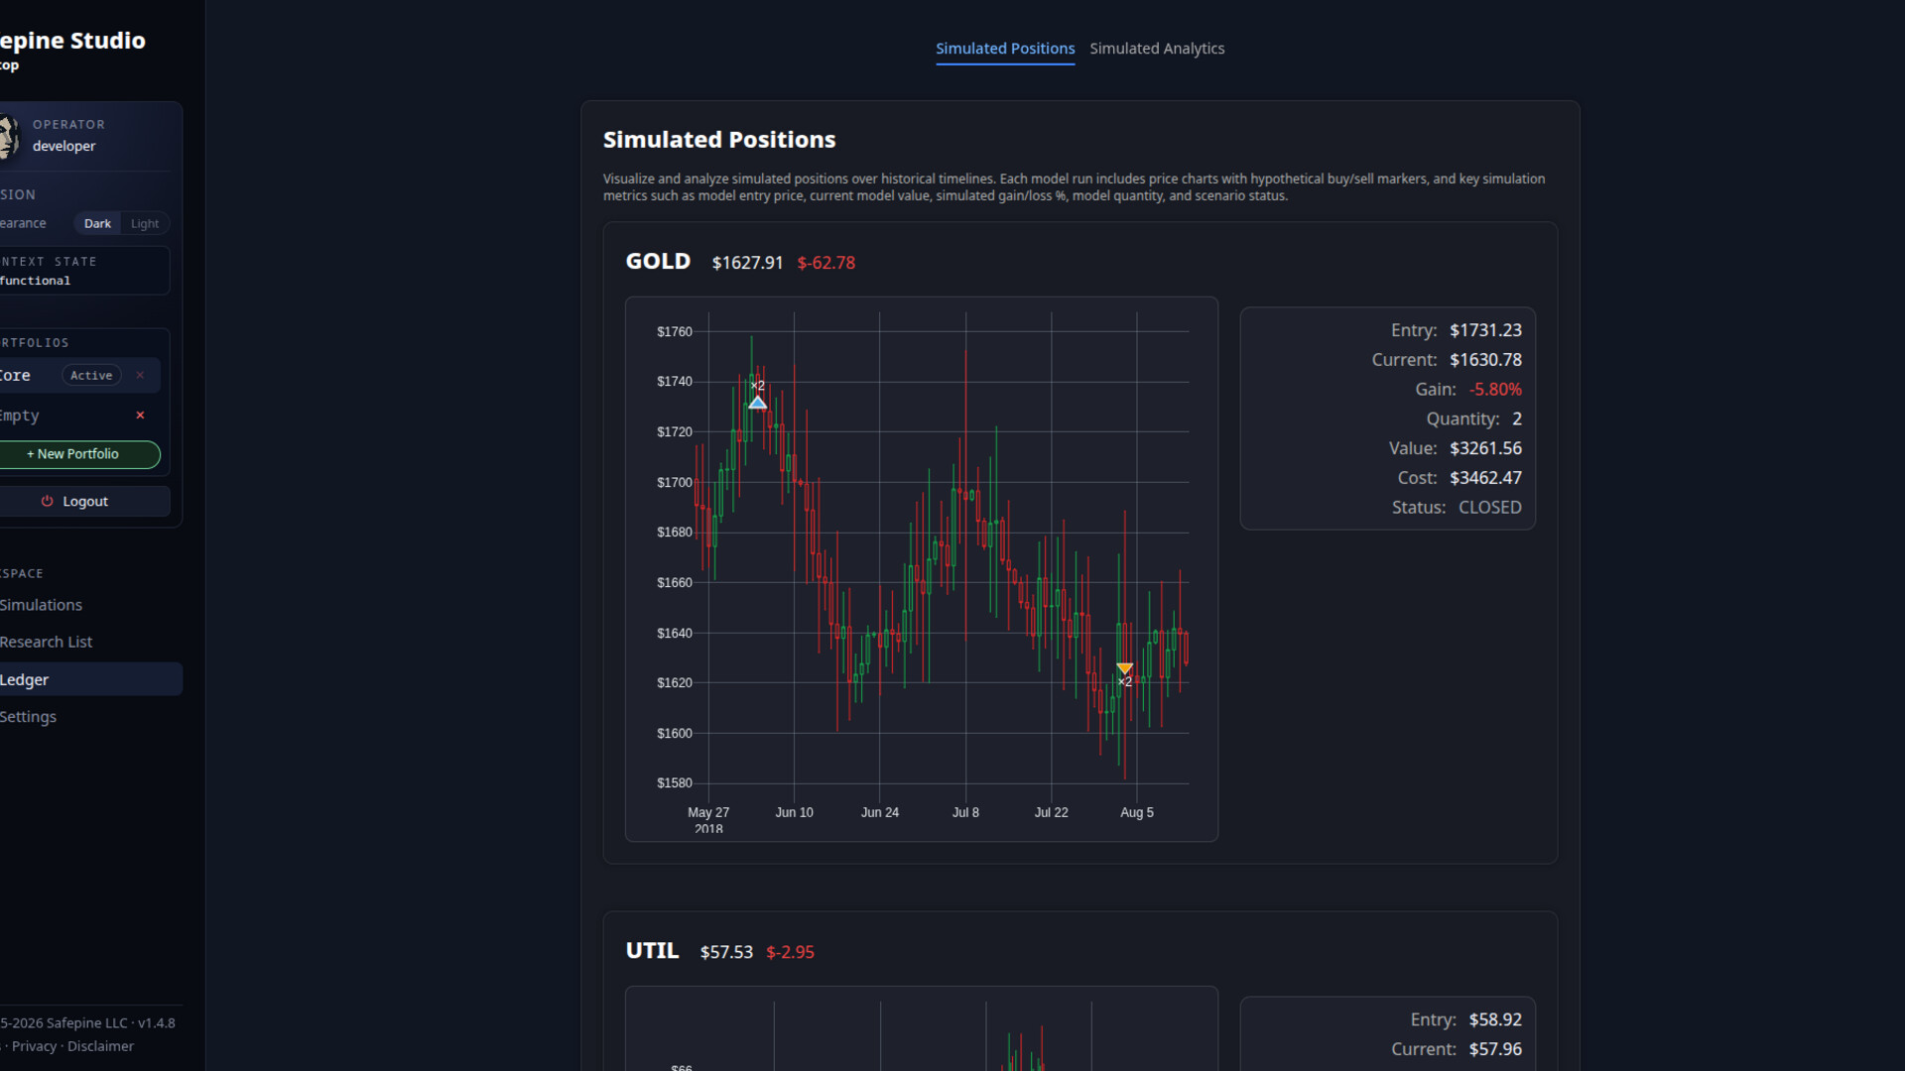Screen dimensions: 1905x1071
Task: Go to Research List in the sidebar
Action: [47, 643]
